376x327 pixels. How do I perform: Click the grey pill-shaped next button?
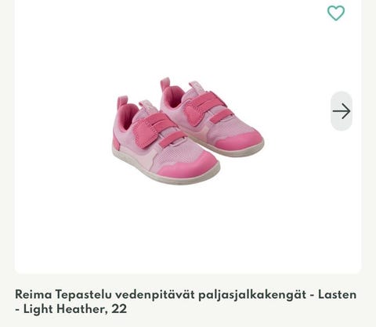pos(342,111)
